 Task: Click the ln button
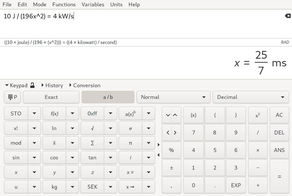pos(54,128)
